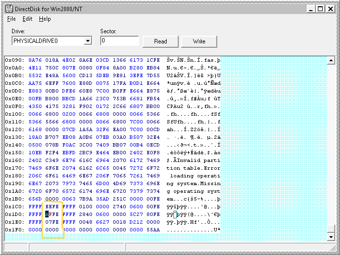The height and width of the screenshot is (255, 340).
Task: Select hex value 2740 on row 0x1C0
Action: 119,207
